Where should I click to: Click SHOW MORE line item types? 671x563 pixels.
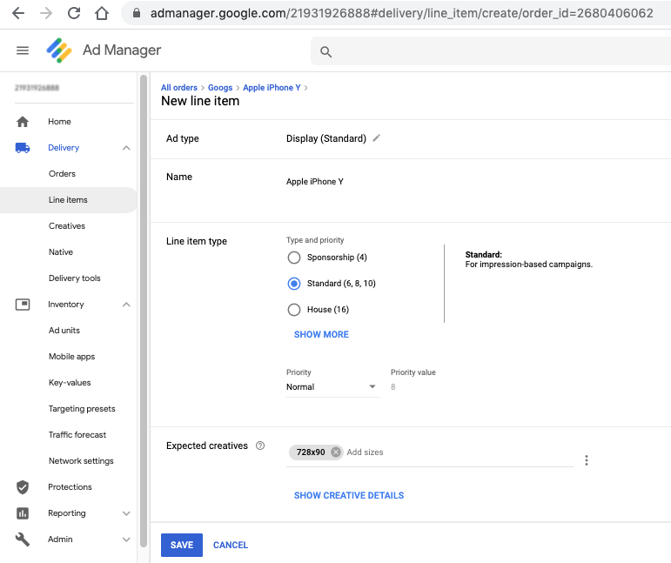pyautogui.click(x=321, y=334)
